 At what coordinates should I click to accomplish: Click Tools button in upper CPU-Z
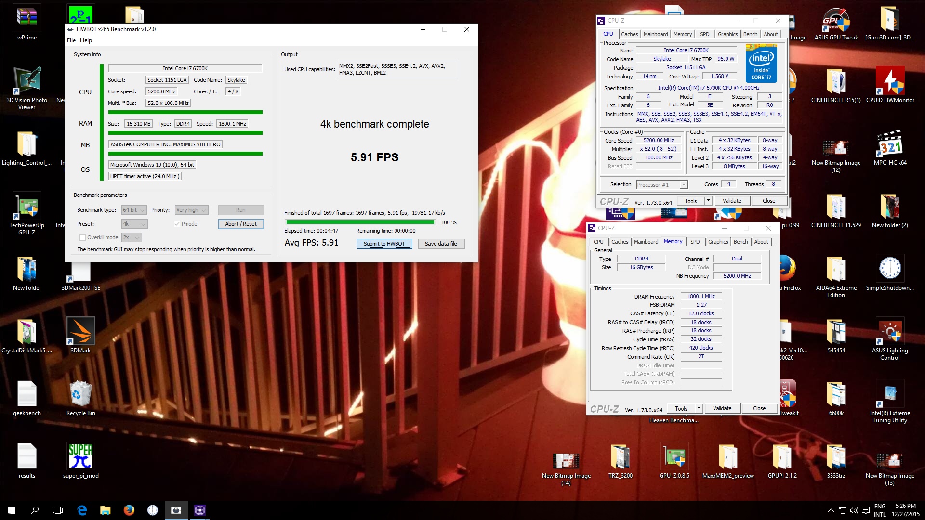(691, 201)
